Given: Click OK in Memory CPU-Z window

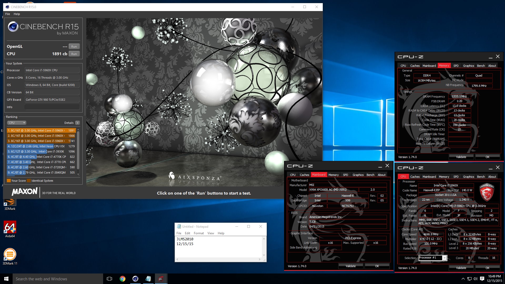Looking at the screenshot, I should pyautogui.click(x=487, y=157).
